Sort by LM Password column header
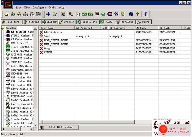This screenshot has height=137, width=192. (x=88, y=28)
